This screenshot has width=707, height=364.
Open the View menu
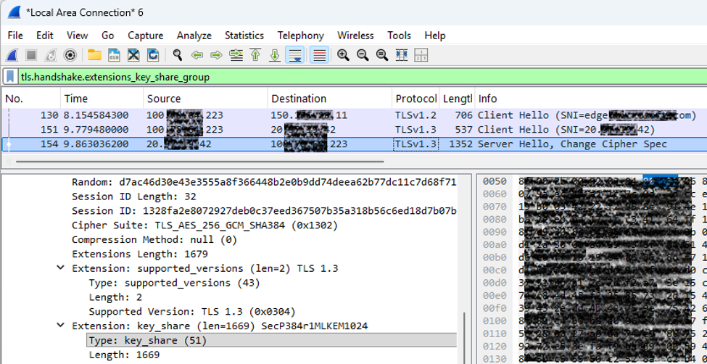coord(77,36)
